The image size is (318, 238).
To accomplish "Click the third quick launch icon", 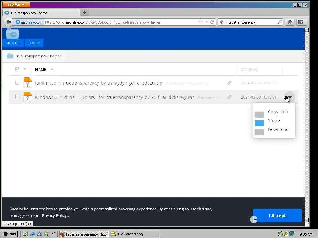I will point(39,234).
